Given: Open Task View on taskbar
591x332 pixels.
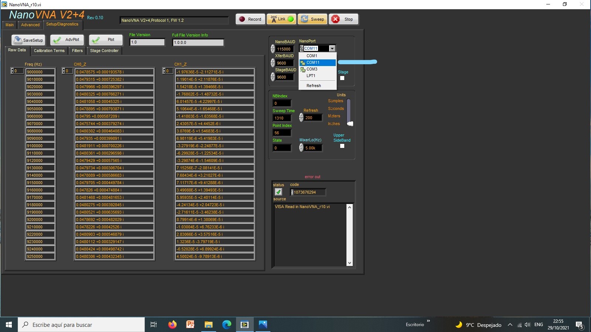Looking at the screenshot, I should pyautogui.click(x=154, y=325).
